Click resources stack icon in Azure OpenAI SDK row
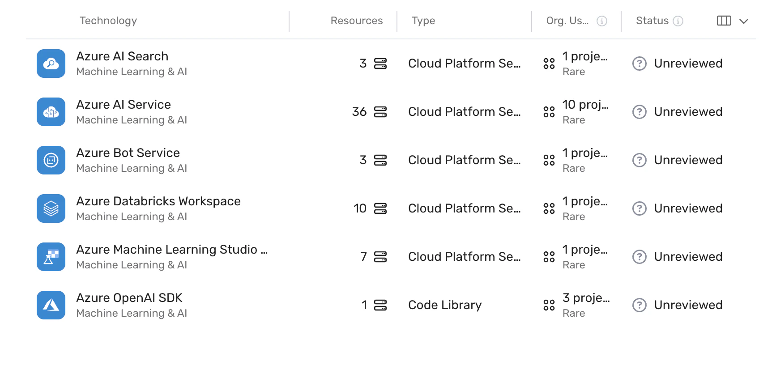 coord(380,305)
